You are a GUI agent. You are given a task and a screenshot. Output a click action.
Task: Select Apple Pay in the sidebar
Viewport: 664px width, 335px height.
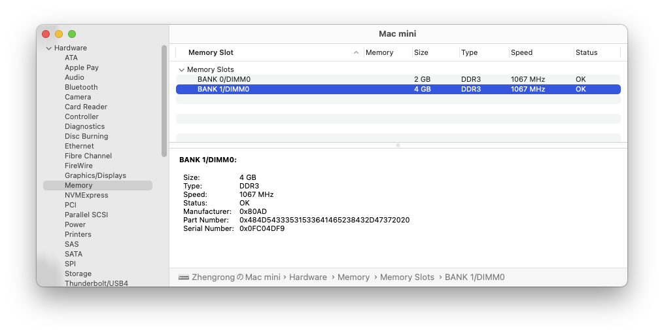[82, 67]
